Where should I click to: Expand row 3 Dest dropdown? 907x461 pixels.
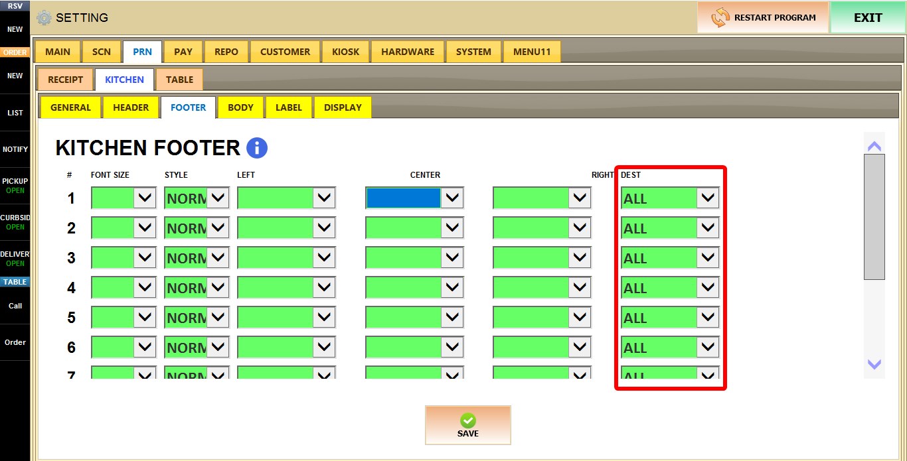(708, 257)
